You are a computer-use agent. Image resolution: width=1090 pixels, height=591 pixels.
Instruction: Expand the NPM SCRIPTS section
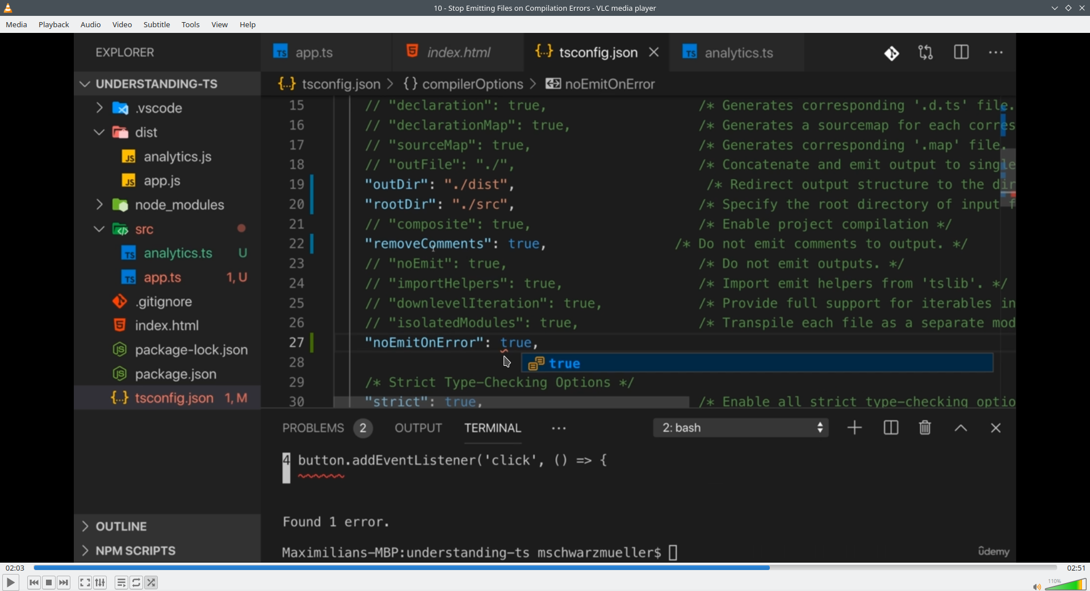(x=167, y=551)
